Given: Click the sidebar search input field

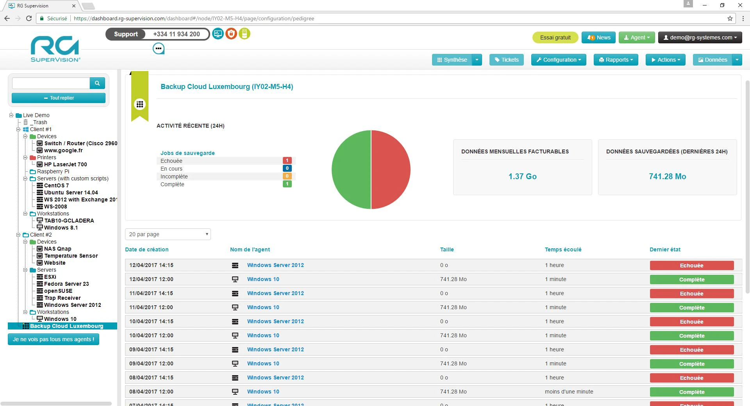Looking at the screenshot, I should pyautogui.click(x=51, y=83).
